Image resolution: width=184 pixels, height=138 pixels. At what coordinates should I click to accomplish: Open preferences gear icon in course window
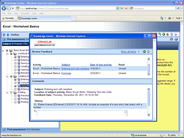[x=171, y=39]
